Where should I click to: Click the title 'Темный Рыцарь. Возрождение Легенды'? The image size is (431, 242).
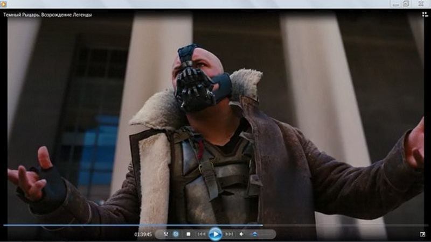point(47,15)
